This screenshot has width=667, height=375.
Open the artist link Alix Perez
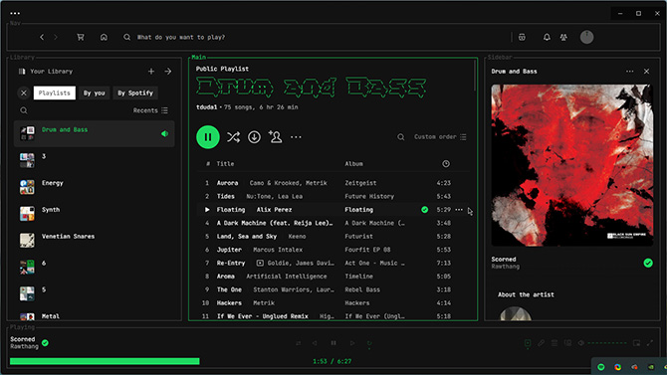274,210
